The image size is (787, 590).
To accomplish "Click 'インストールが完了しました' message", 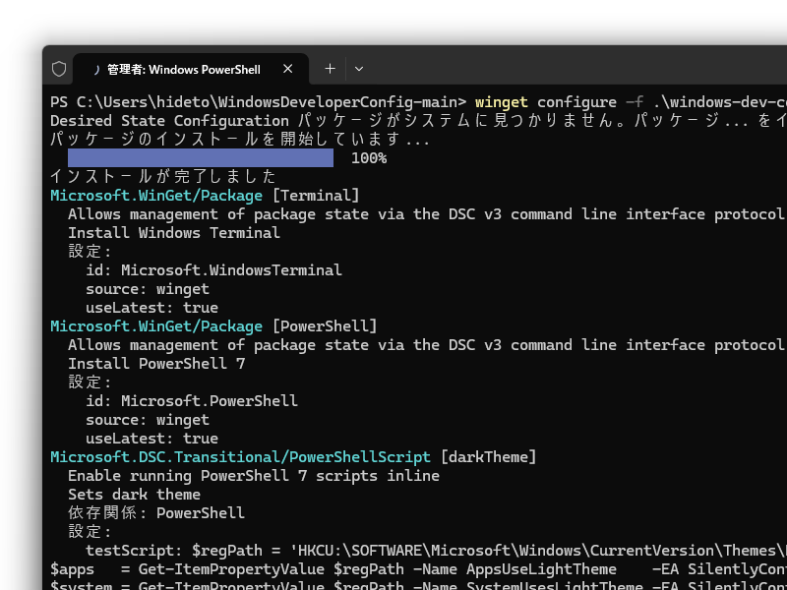I will (163, 176).
